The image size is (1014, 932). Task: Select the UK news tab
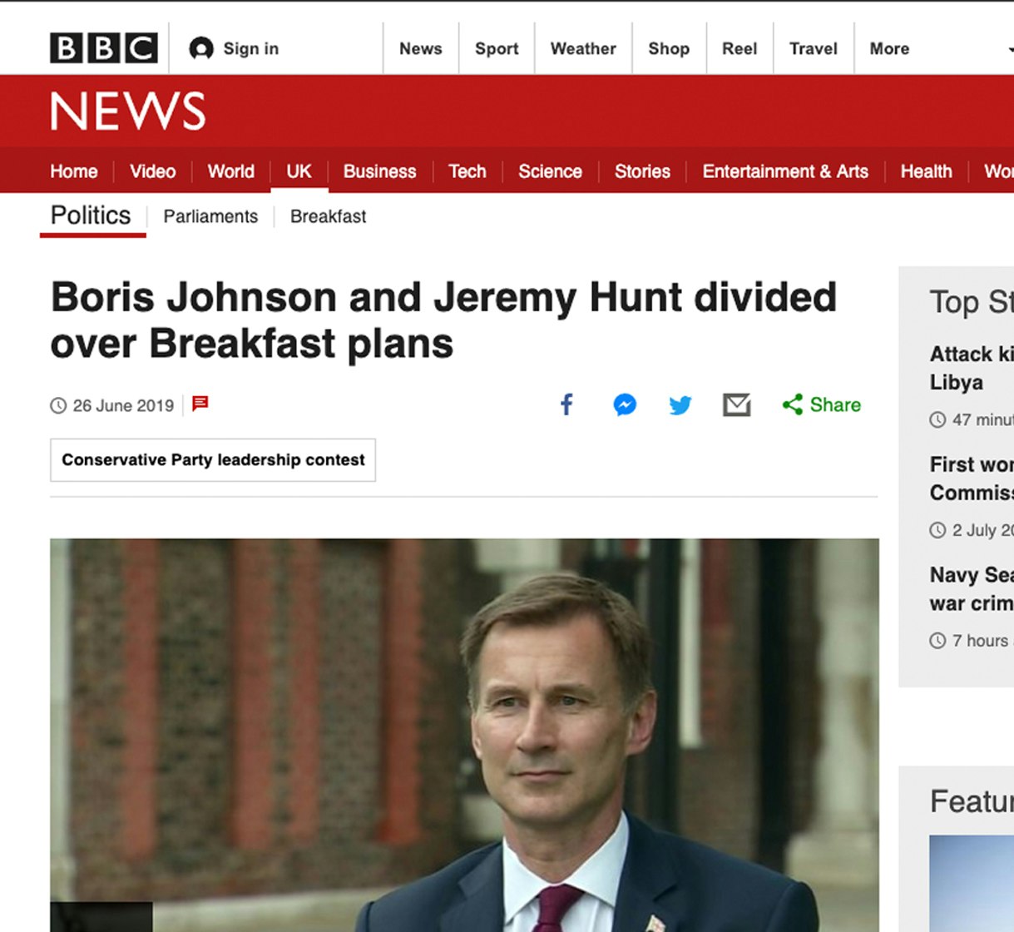299,171
